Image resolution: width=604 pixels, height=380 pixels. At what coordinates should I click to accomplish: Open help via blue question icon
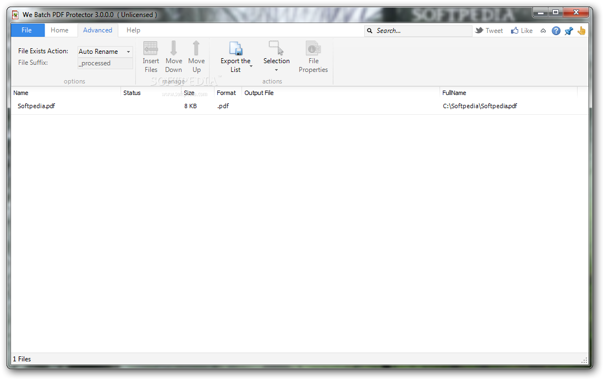pyautogui.click(x=556, y=31)
